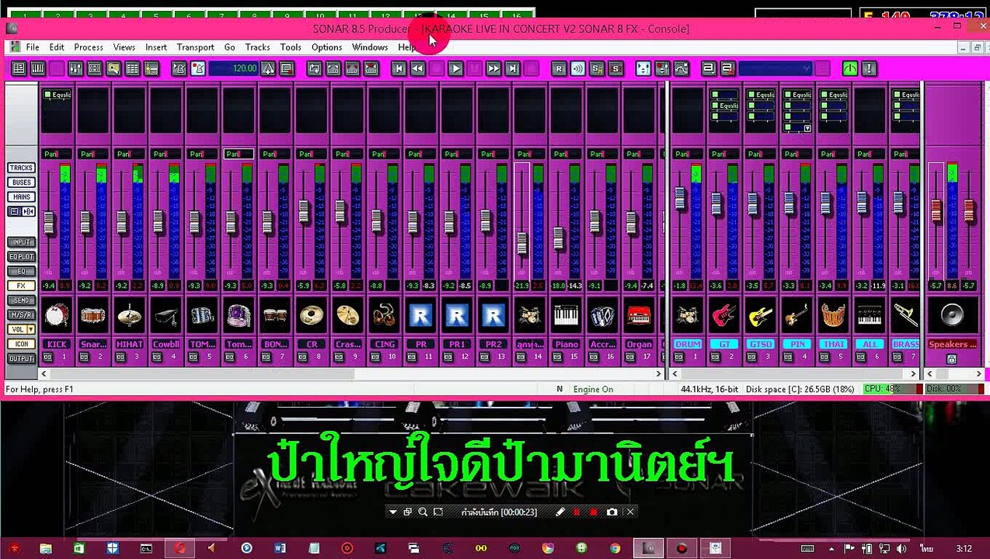Adjust the KICK track volume fader
The image size is (990, 559).
(49, 223)
